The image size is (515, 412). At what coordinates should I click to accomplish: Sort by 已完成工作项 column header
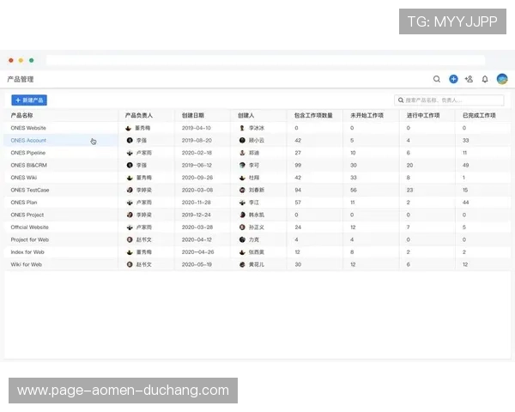click(x=479, y=115)
